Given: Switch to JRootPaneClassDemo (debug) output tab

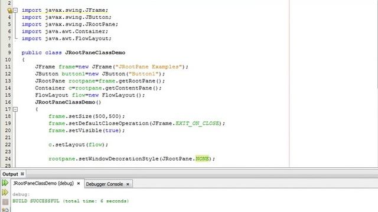Looking at the screenshot, I should 43,183.
